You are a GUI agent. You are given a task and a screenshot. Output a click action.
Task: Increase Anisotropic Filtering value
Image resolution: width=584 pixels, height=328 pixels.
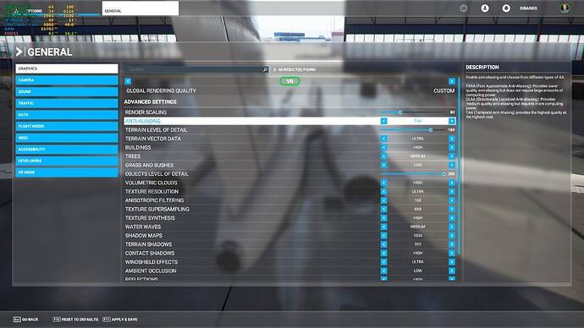[452, 200]
